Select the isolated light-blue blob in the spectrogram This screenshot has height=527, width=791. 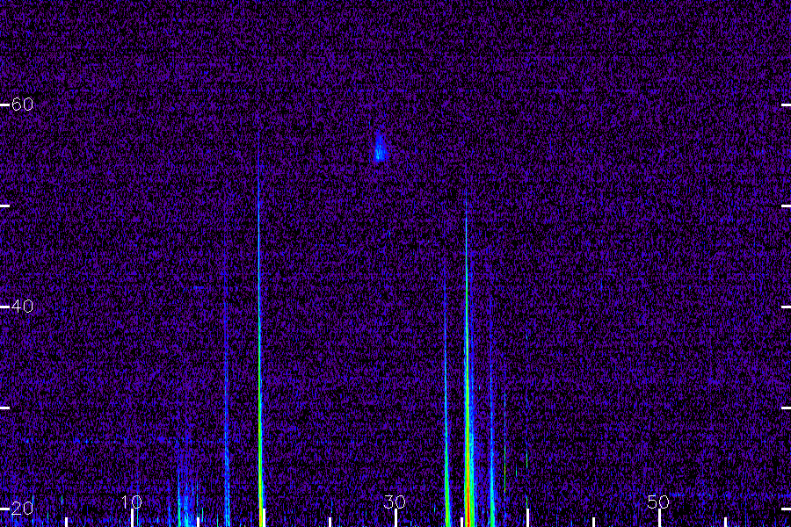(380, 147)
